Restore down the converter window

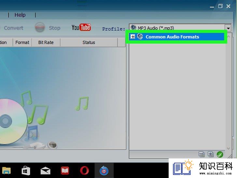[220, 6]
